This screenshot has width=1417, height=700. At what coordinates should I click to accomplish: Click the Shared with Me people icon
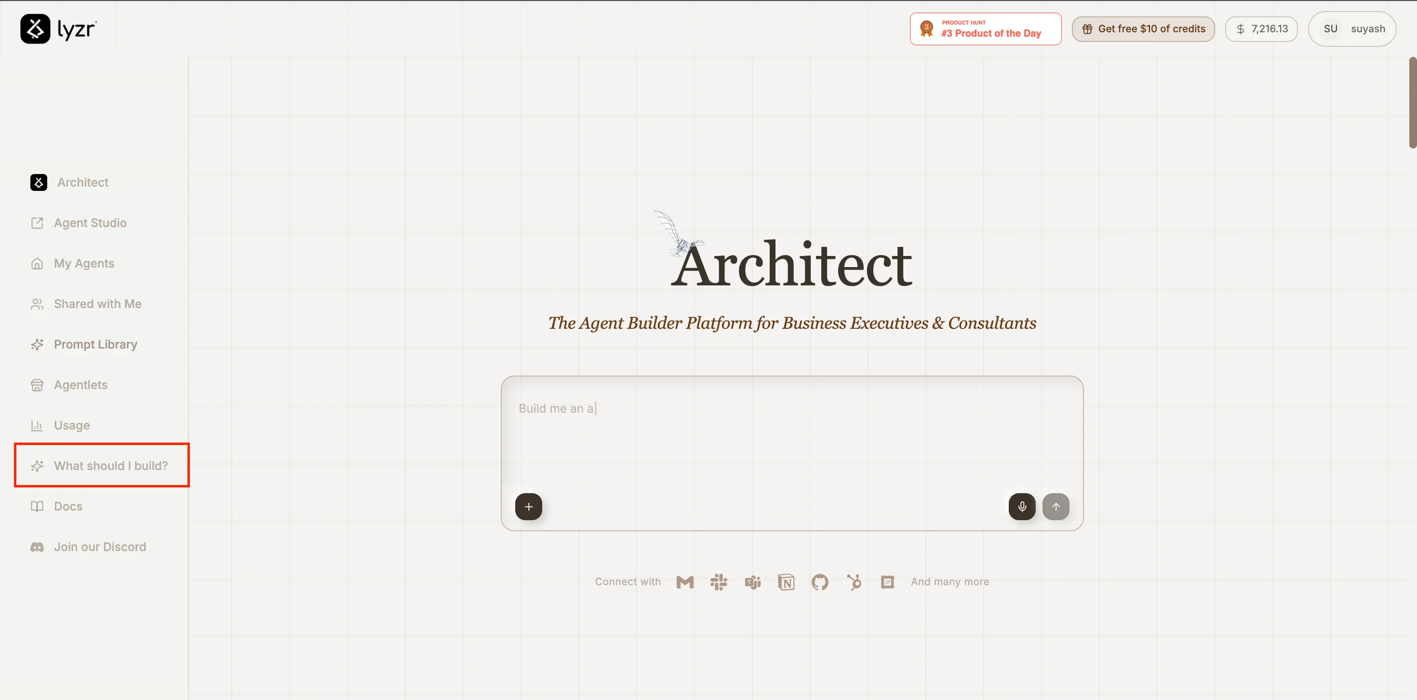point(37,304)
